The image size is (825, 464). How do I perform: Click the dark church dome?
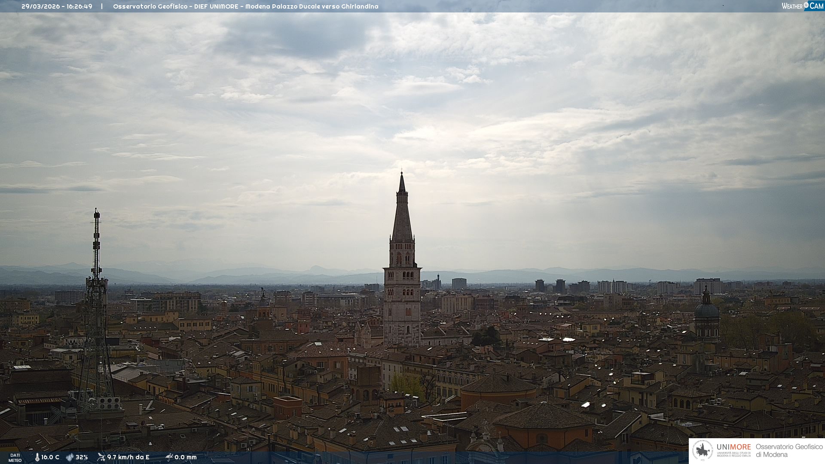pos(707,310)
